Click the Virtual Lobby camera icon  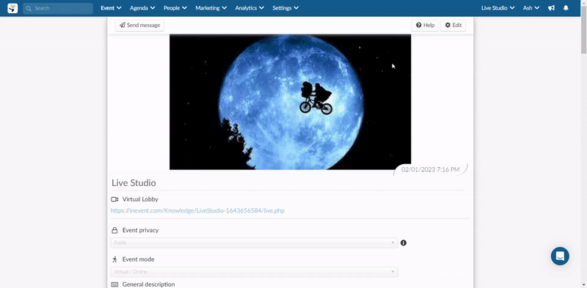click(114, 199)
